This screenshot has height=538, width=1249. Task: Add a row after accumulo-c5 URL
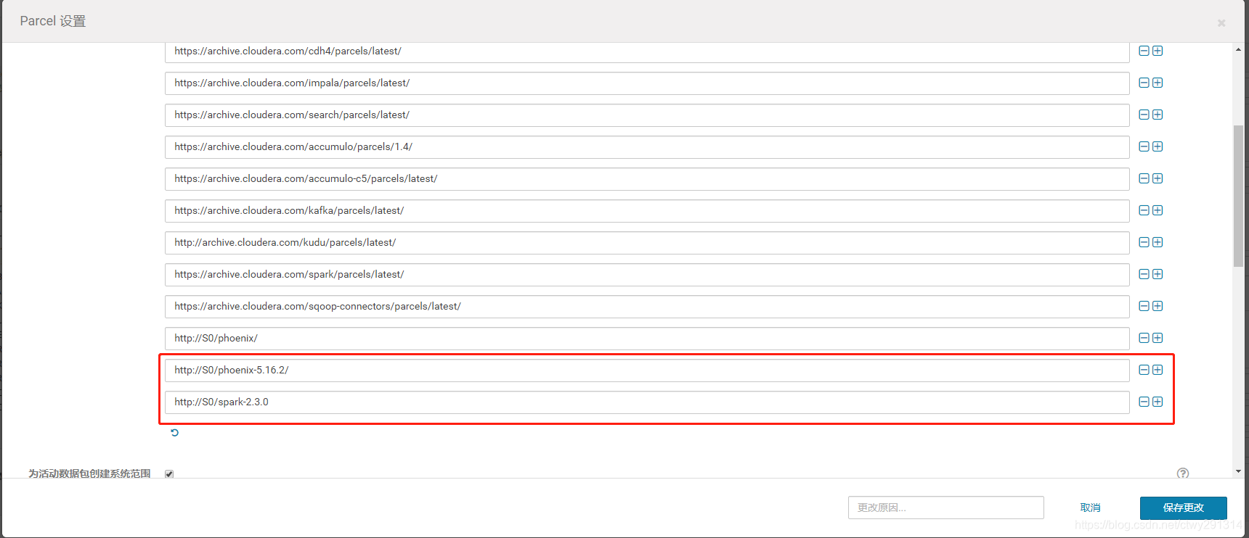(x=1158, y=178)
